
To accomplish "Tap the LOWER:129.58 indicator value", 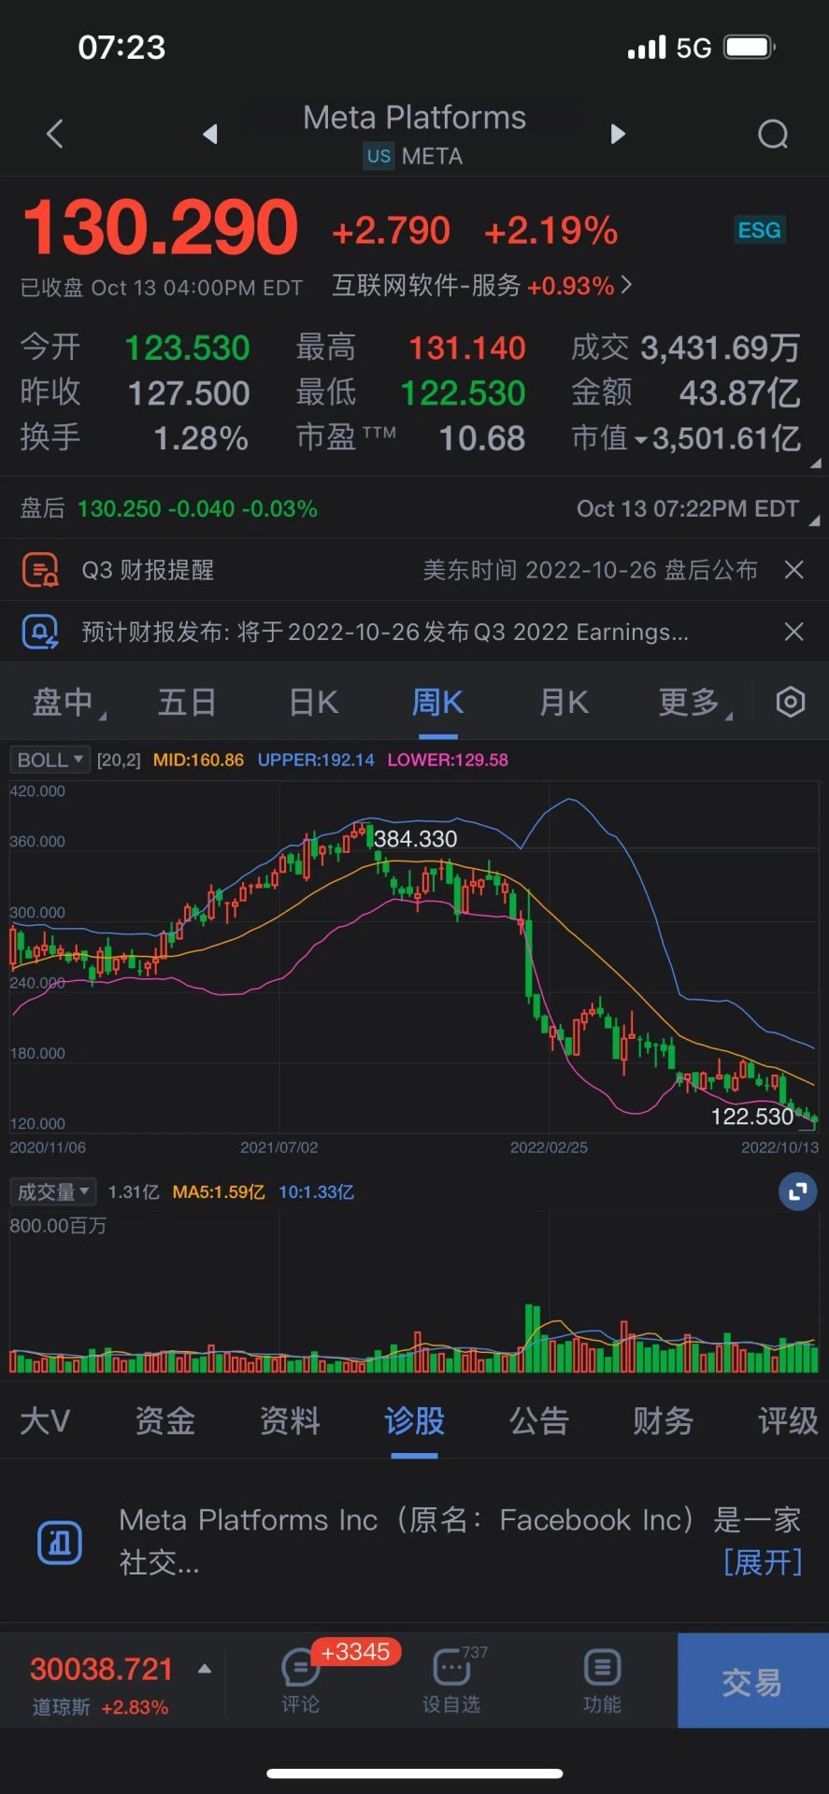I will coord(448,760).
